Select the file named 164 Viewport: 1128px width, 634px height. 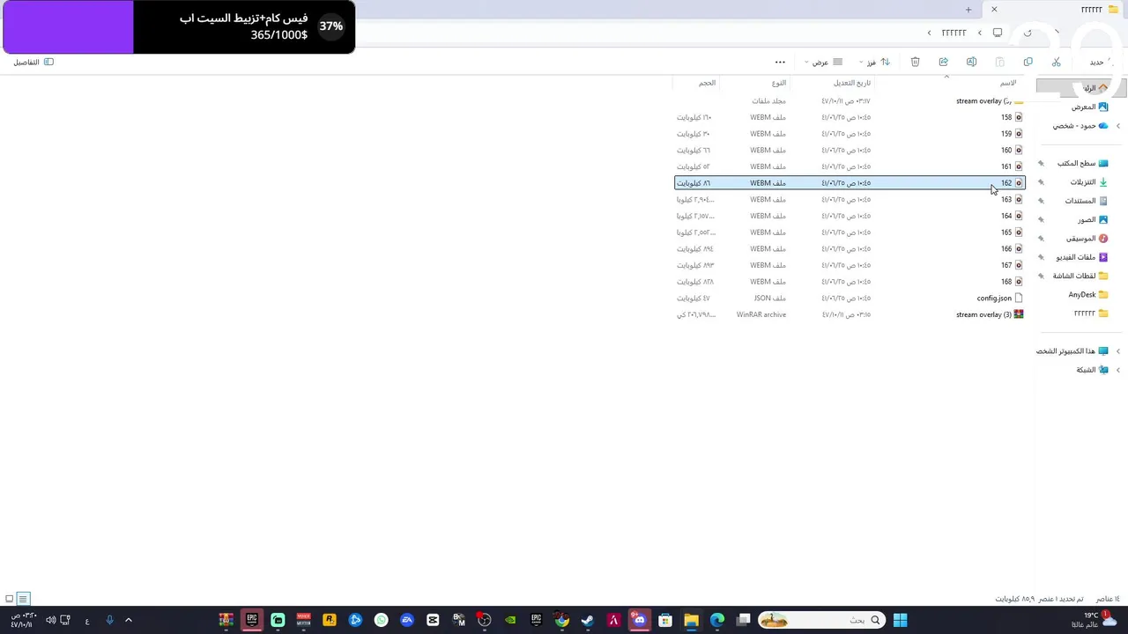[x=850, y=216]
